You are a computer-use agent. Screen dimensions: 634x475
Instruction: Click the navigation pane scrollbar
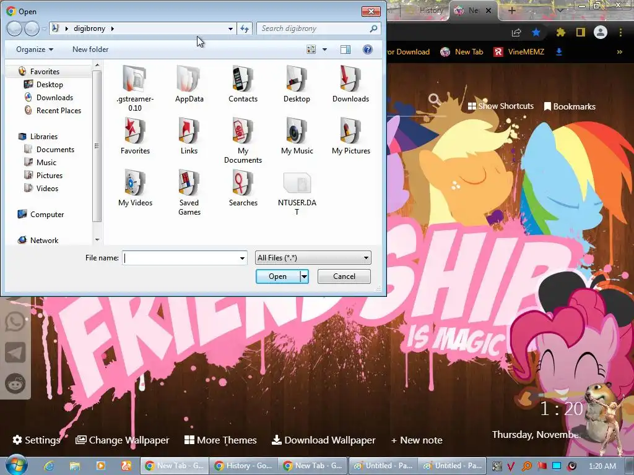point(97,146)
